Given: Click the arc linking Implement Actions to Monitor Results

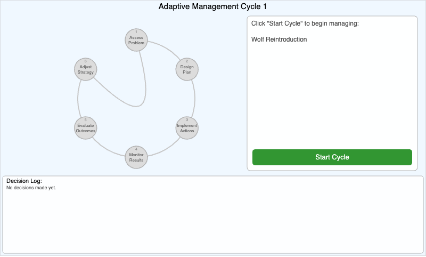Looking at the screenshot, I should pos(165,148).
